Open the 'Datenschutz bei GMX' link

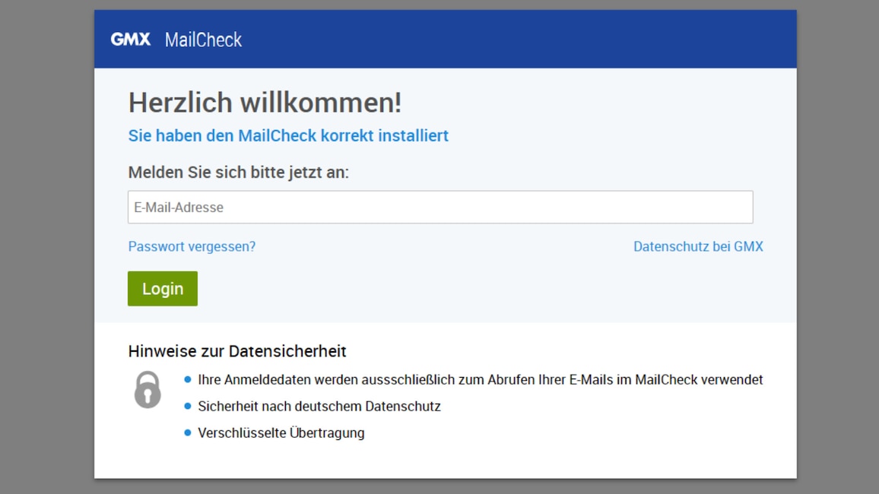coord(698,246)
